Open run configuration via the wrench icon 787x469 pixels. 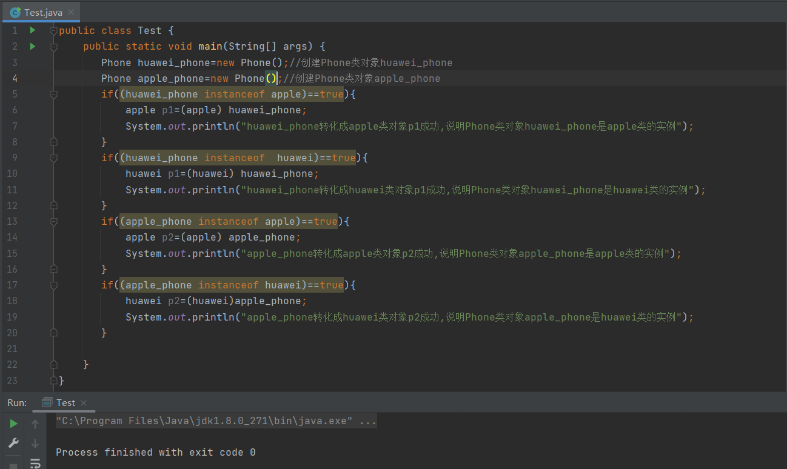(13, 443)
